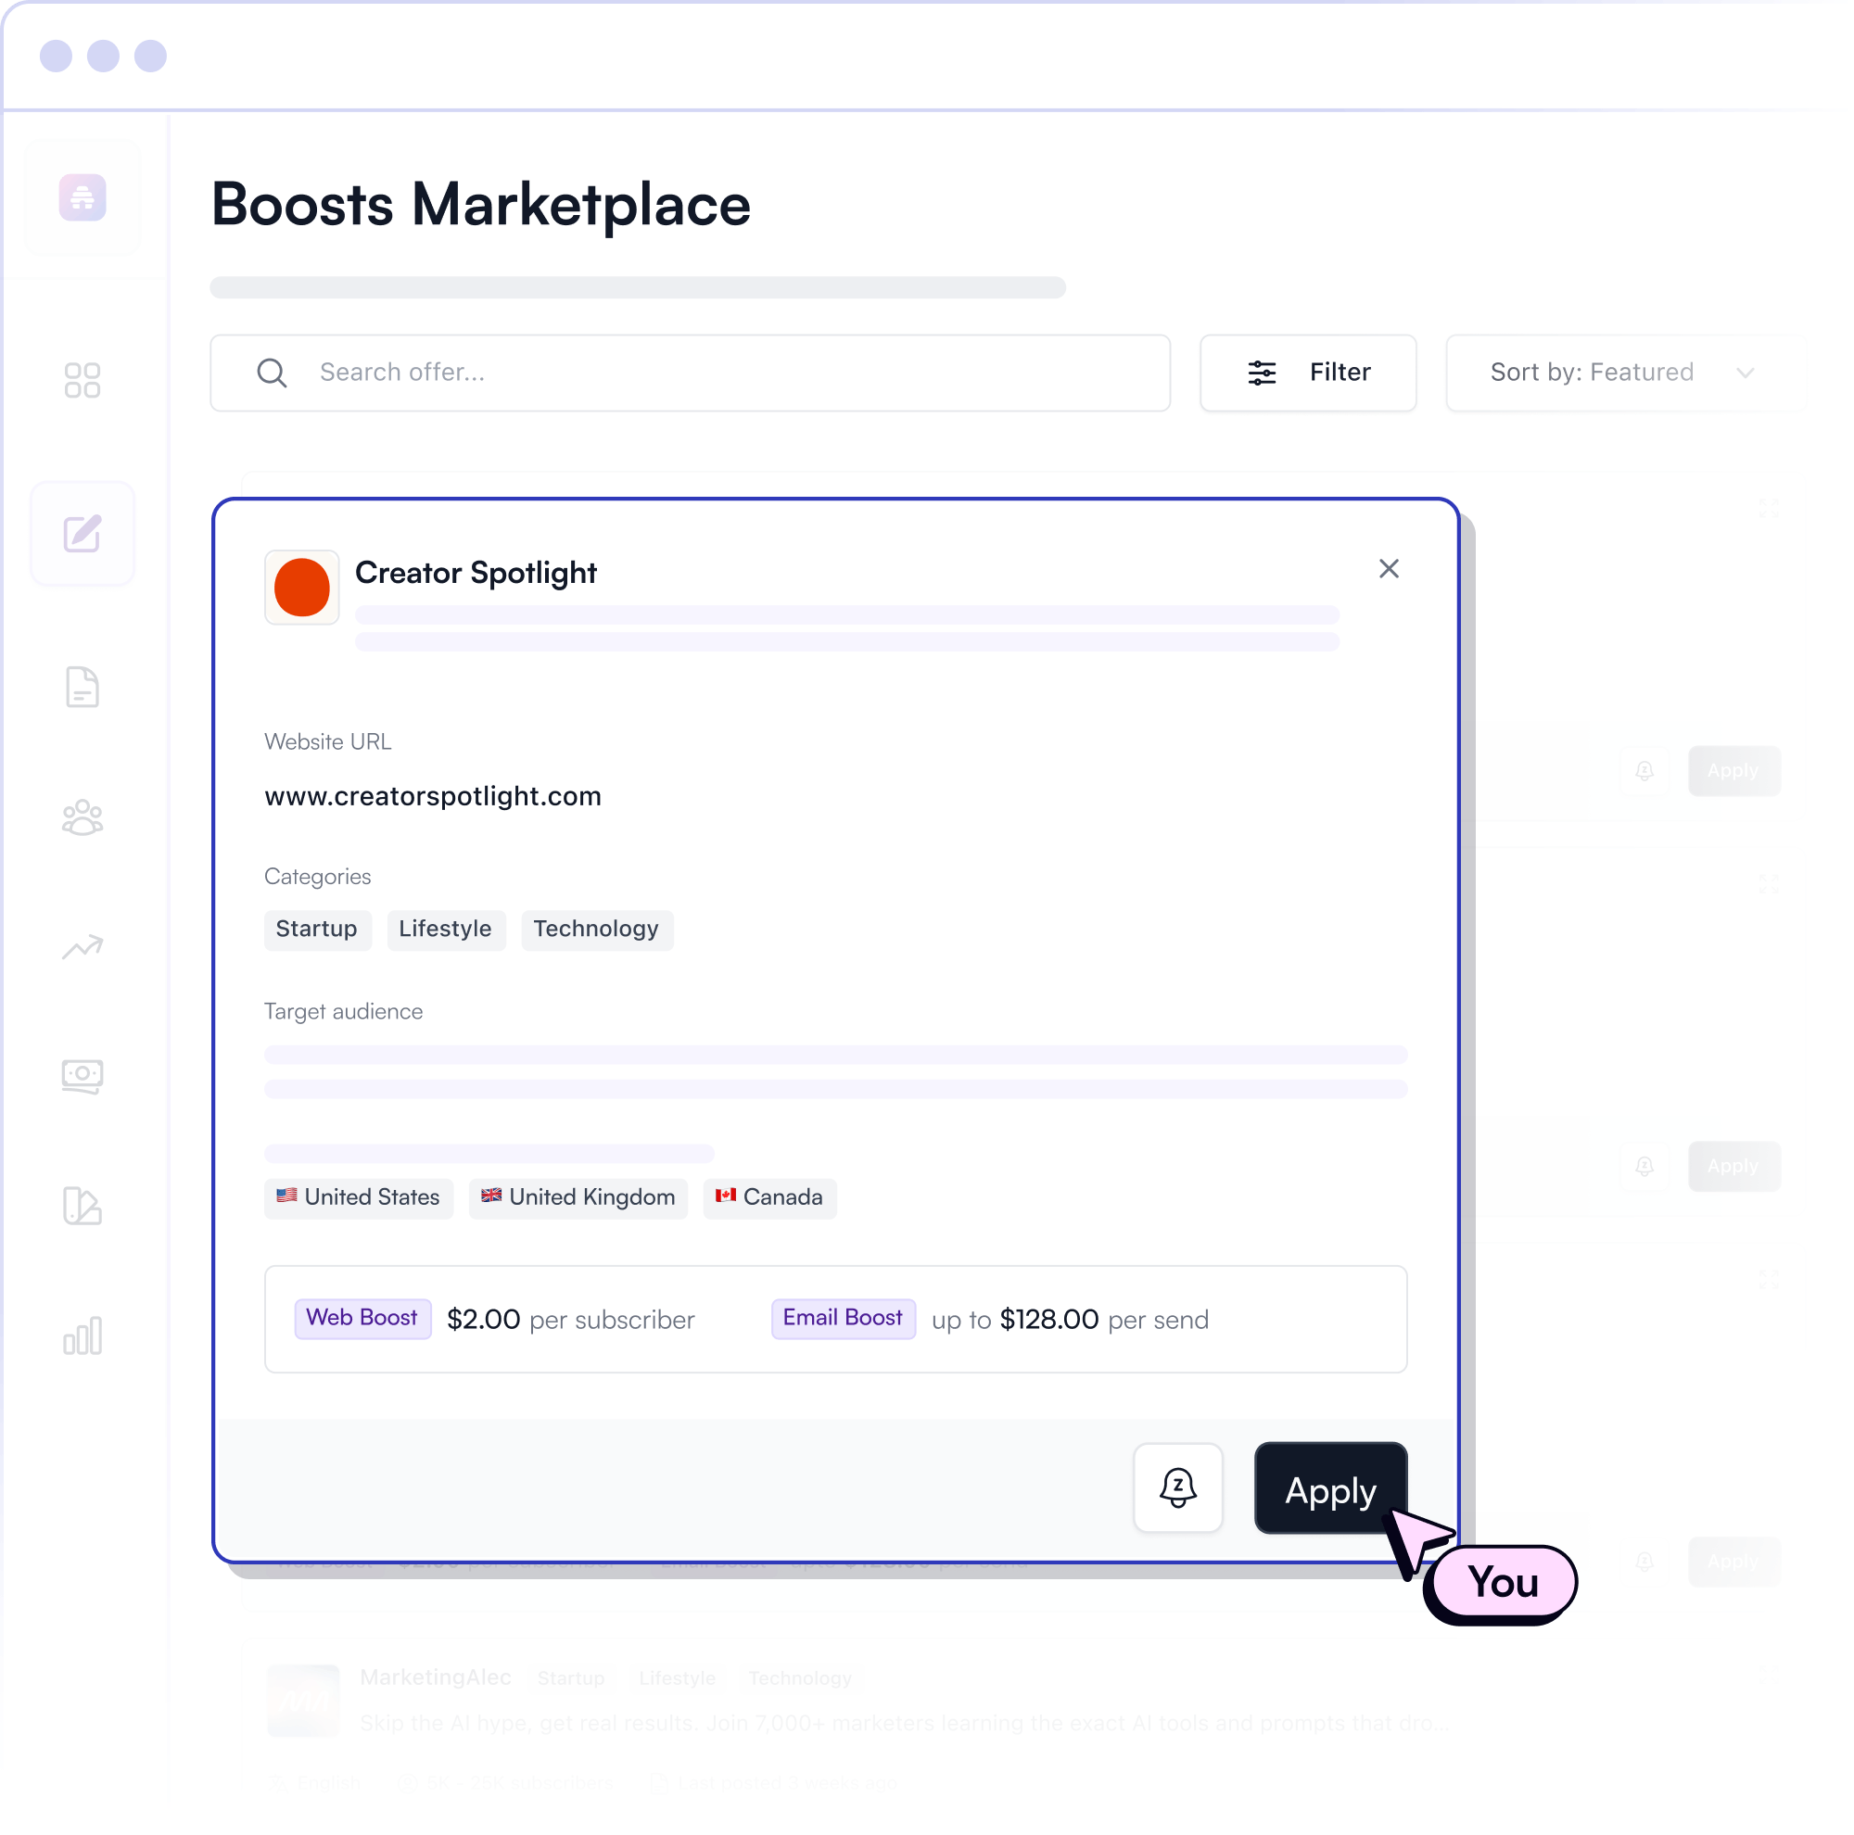The height and width of the screenshot is (1835, 1854).
Task: Click the Sort by chevron arrow
Action: coord(1746,373)
